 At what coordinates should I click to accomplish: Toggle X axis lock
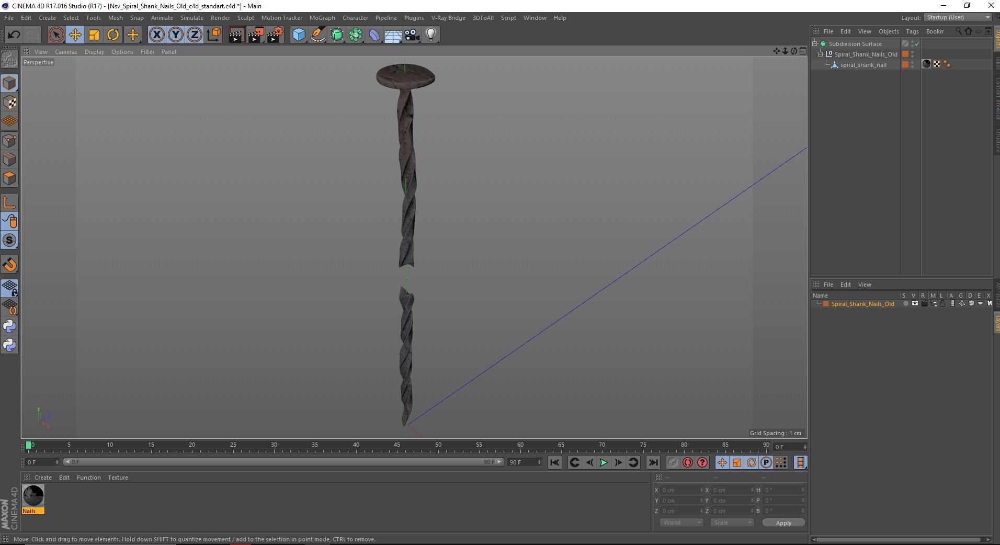pos(156,35)
